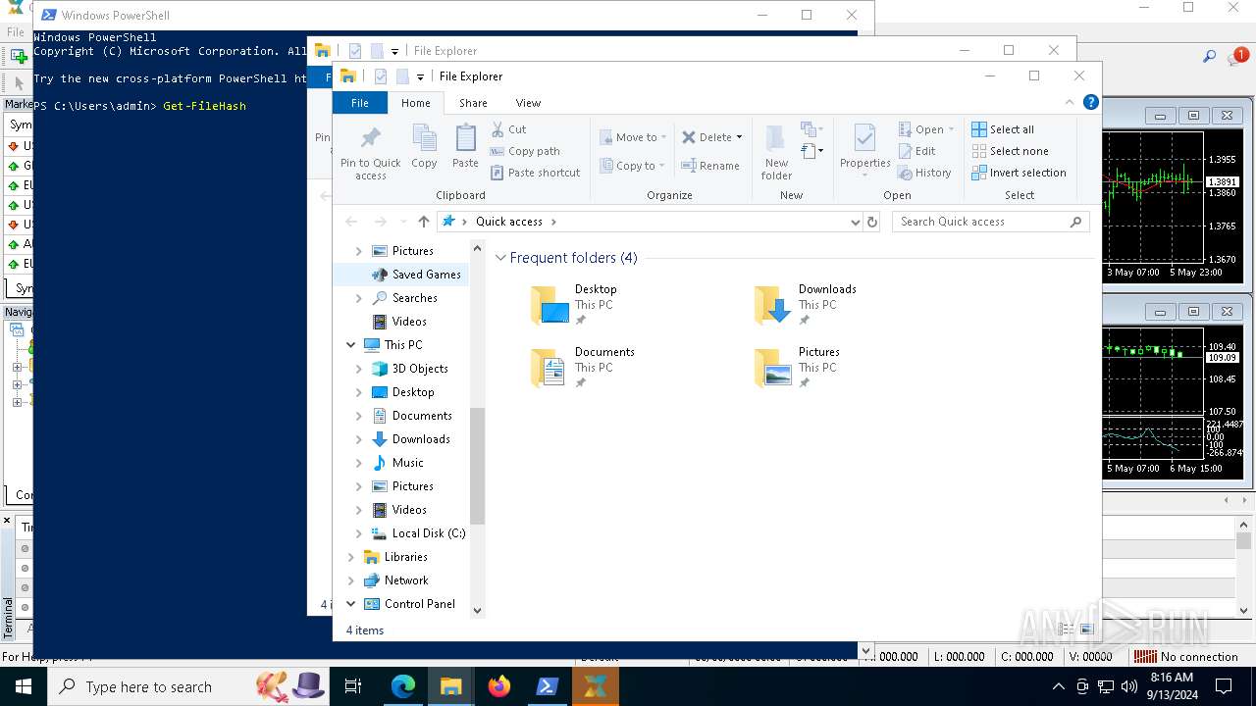Screen dimensions: 1256x706
Task: Click Select all in ribbon
Action: click(1003, 129)
